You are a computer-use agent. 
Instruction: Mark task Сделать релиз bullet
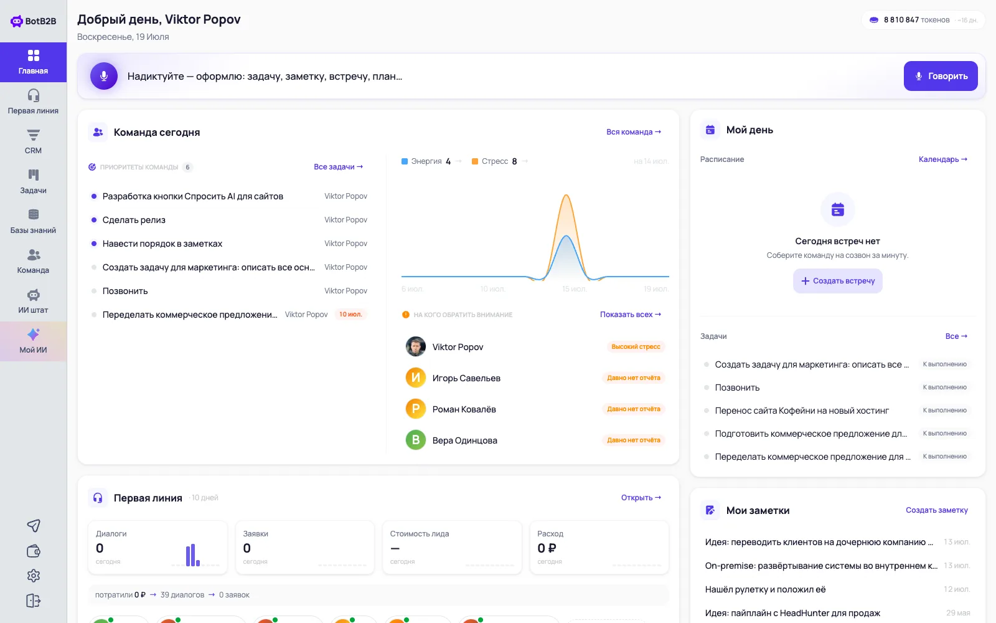tap(94, 220)
